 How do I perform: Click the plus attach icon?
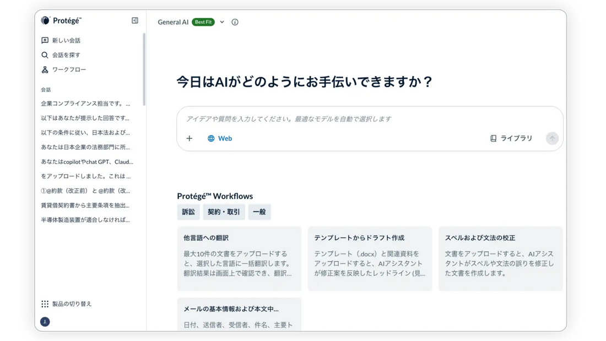(190, 138)
